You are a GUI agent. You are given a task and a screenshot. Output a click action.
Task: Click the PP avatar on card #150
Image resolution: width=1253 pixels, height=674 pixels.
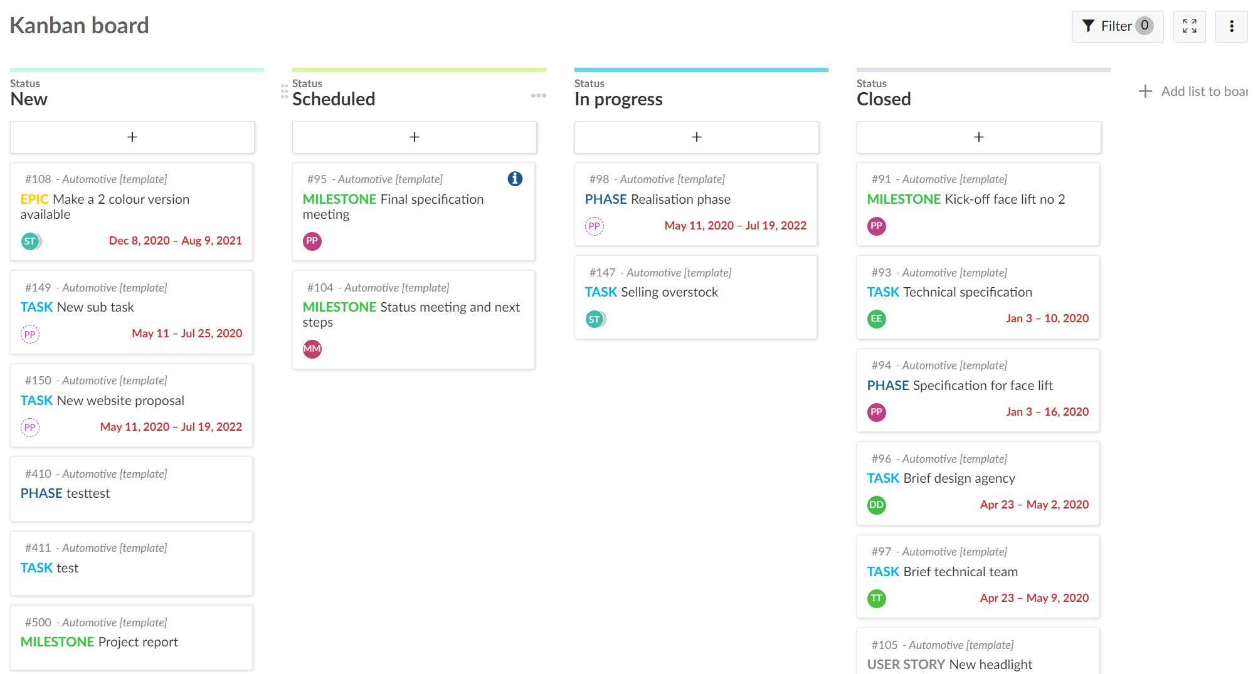coord(30,428)
